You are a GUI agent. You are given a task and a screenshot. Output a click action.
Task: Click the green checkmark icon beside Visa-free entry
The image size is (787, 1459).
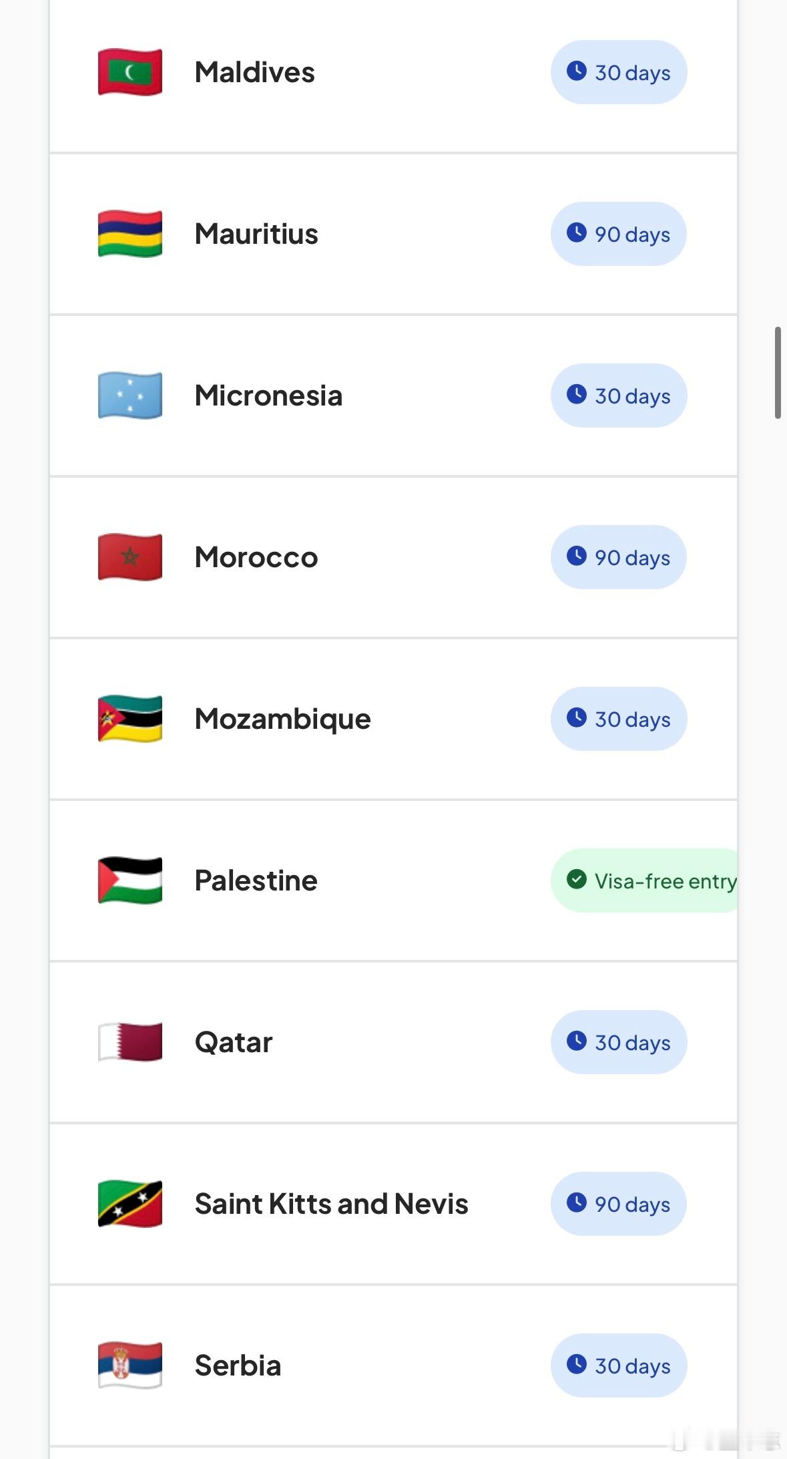click(576, 879)
